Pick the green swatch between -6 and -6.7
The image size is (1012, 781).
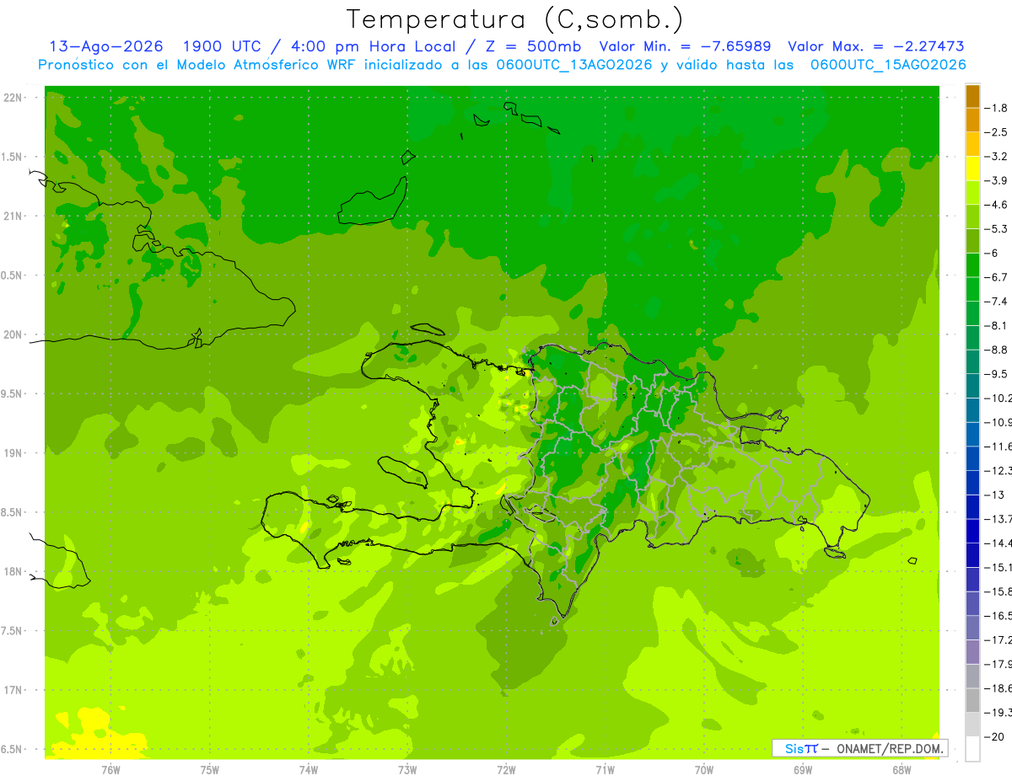(x=972, y=265)
